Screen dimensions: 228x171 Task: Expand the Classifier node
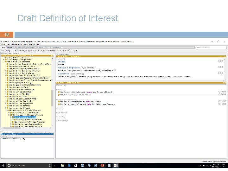tap(5, 92)
